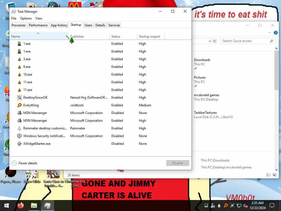
Task: Open the taskbar clock showing 2:35 AM
Action: (258, 206)
